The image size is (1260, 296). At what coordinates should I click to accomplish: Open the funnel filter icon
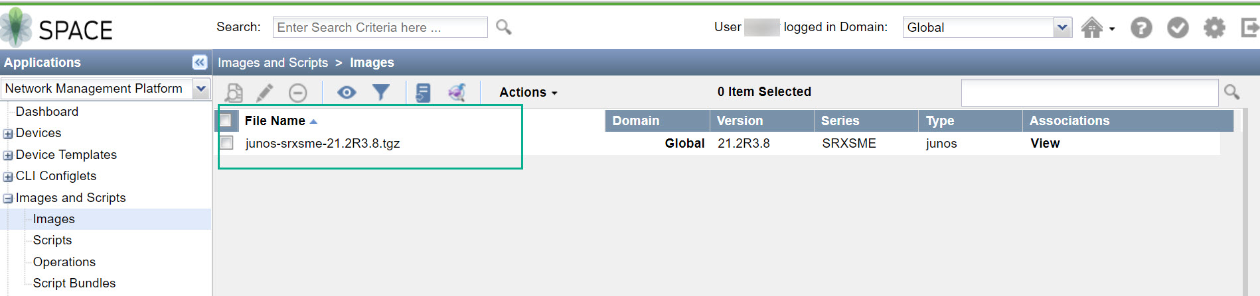point(381,92)
